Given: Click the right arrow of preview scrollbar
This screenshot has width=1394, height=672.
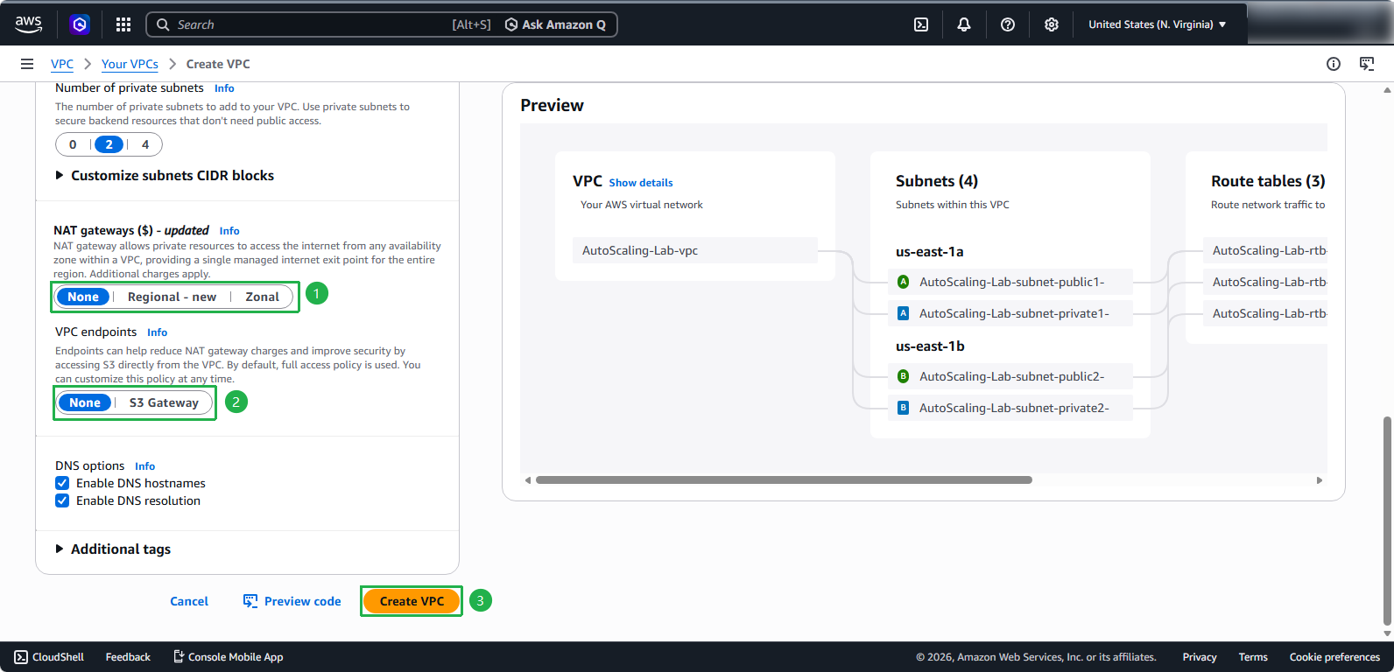Looking at the screenshot, I should tap(1320, 480).
